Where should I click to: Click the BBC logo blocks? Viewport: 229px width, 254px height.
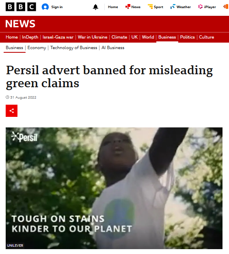click(x=21, y=7)
